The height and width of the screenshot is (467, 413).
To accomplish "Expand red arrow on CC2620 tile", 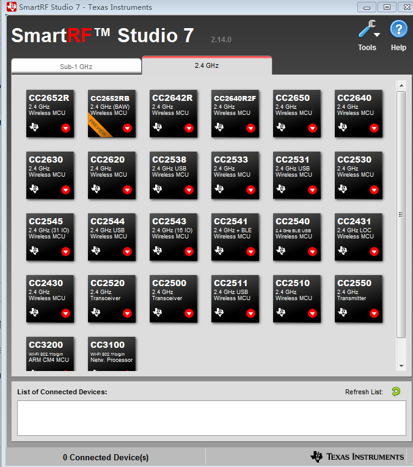I will 127,189.
